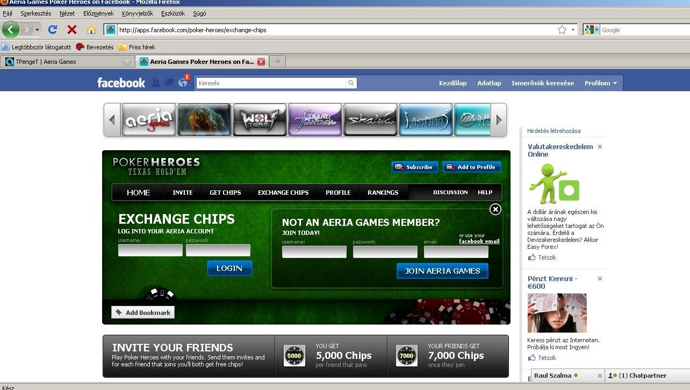Click the facebook email link

(479, 241)
